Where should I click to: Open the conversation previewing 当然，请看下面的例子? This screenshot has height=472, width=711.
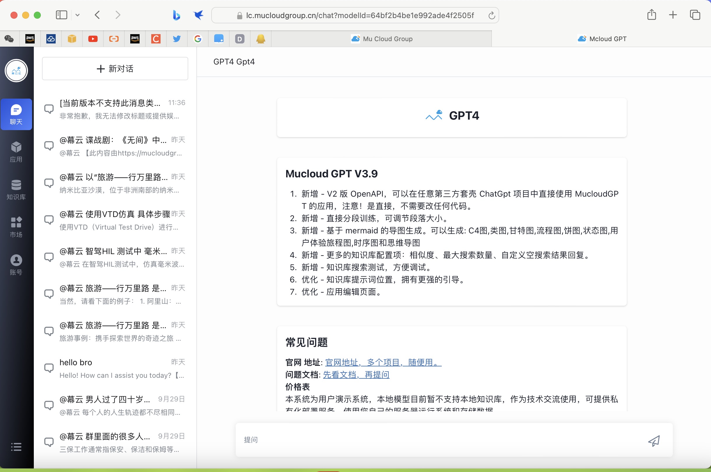pos(115,294)
